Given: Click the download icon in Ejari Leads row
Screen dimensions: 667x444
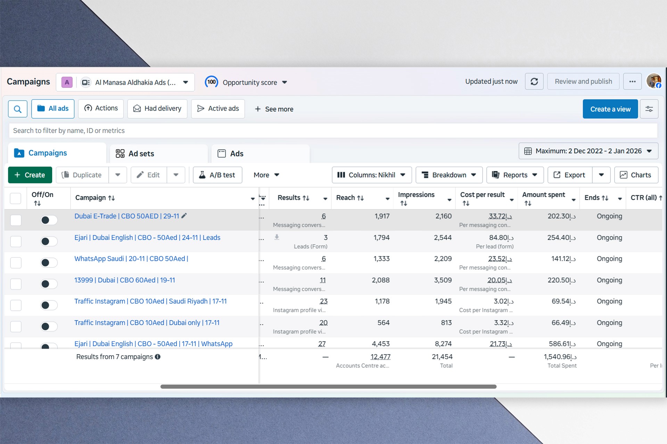Looking at the screenshot, I should click(277, 237).
